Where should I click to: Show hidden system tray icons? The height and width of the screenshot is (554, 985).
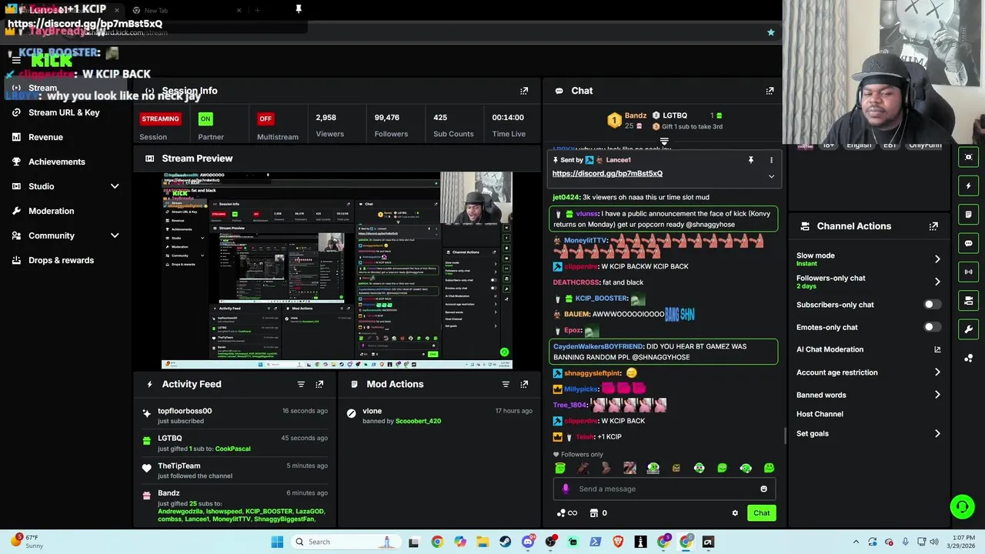pyautogui.click(x=855, y=542)
